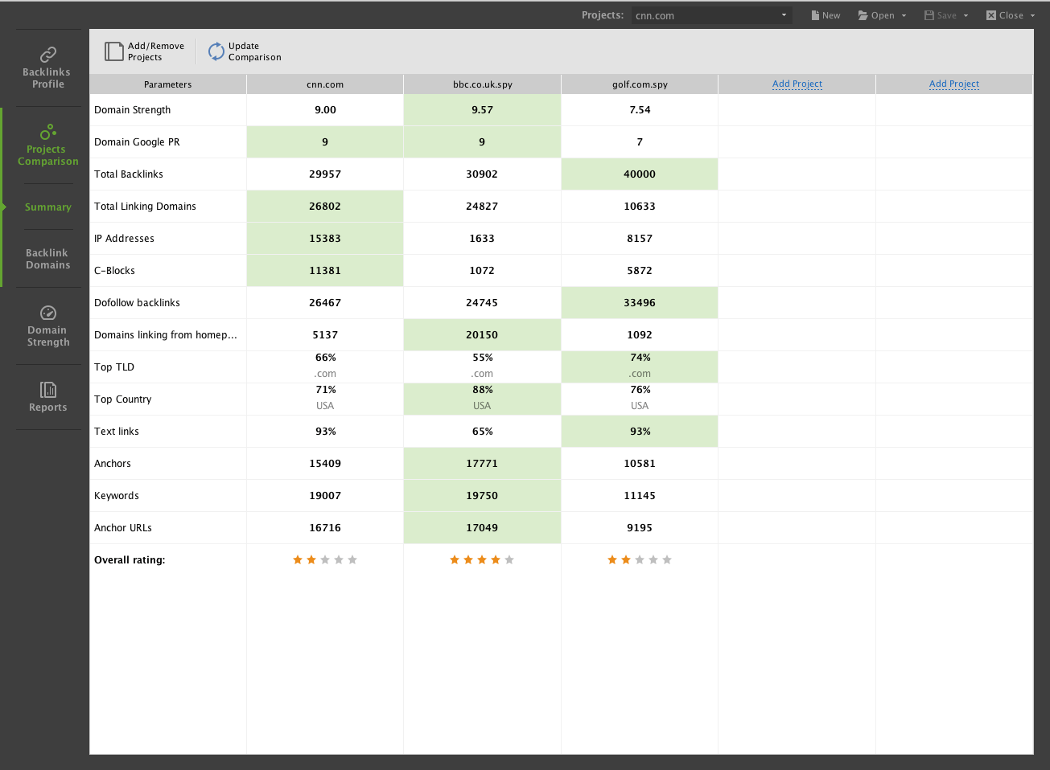Select the Projects Comparison section label
This screenshot has height=770, width=1050.
pyautogui.click(x=48, y=155)
